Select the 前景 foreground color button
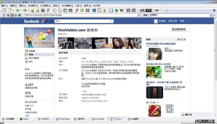The width and height of the screenshot is (217, 124). pyautogui.click(x=142, y=10)
